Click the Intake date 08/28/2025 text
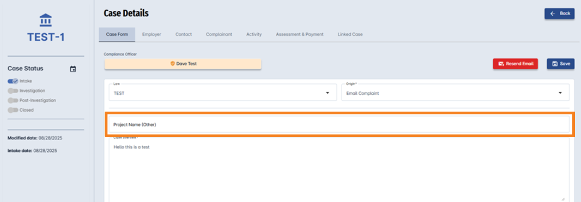The width and height of the screenshot is (581, 202). tap(32, 151)
